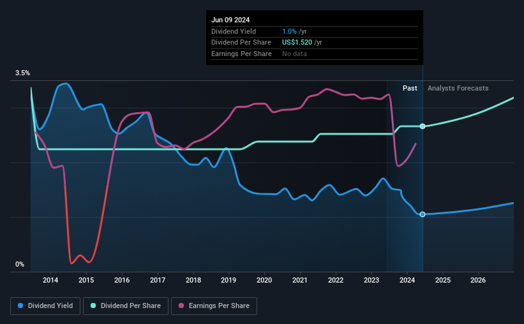Click the teal Dividend Per Share legend dot
This screenshot has width=524, height=324.
coord(93,306)
